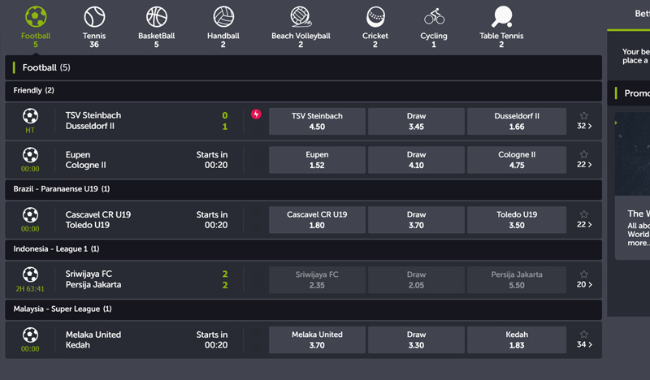This screenshot has height=380, width=650.
Task: Star the Melaka United vs Kedah match
Action: [583, 334]
